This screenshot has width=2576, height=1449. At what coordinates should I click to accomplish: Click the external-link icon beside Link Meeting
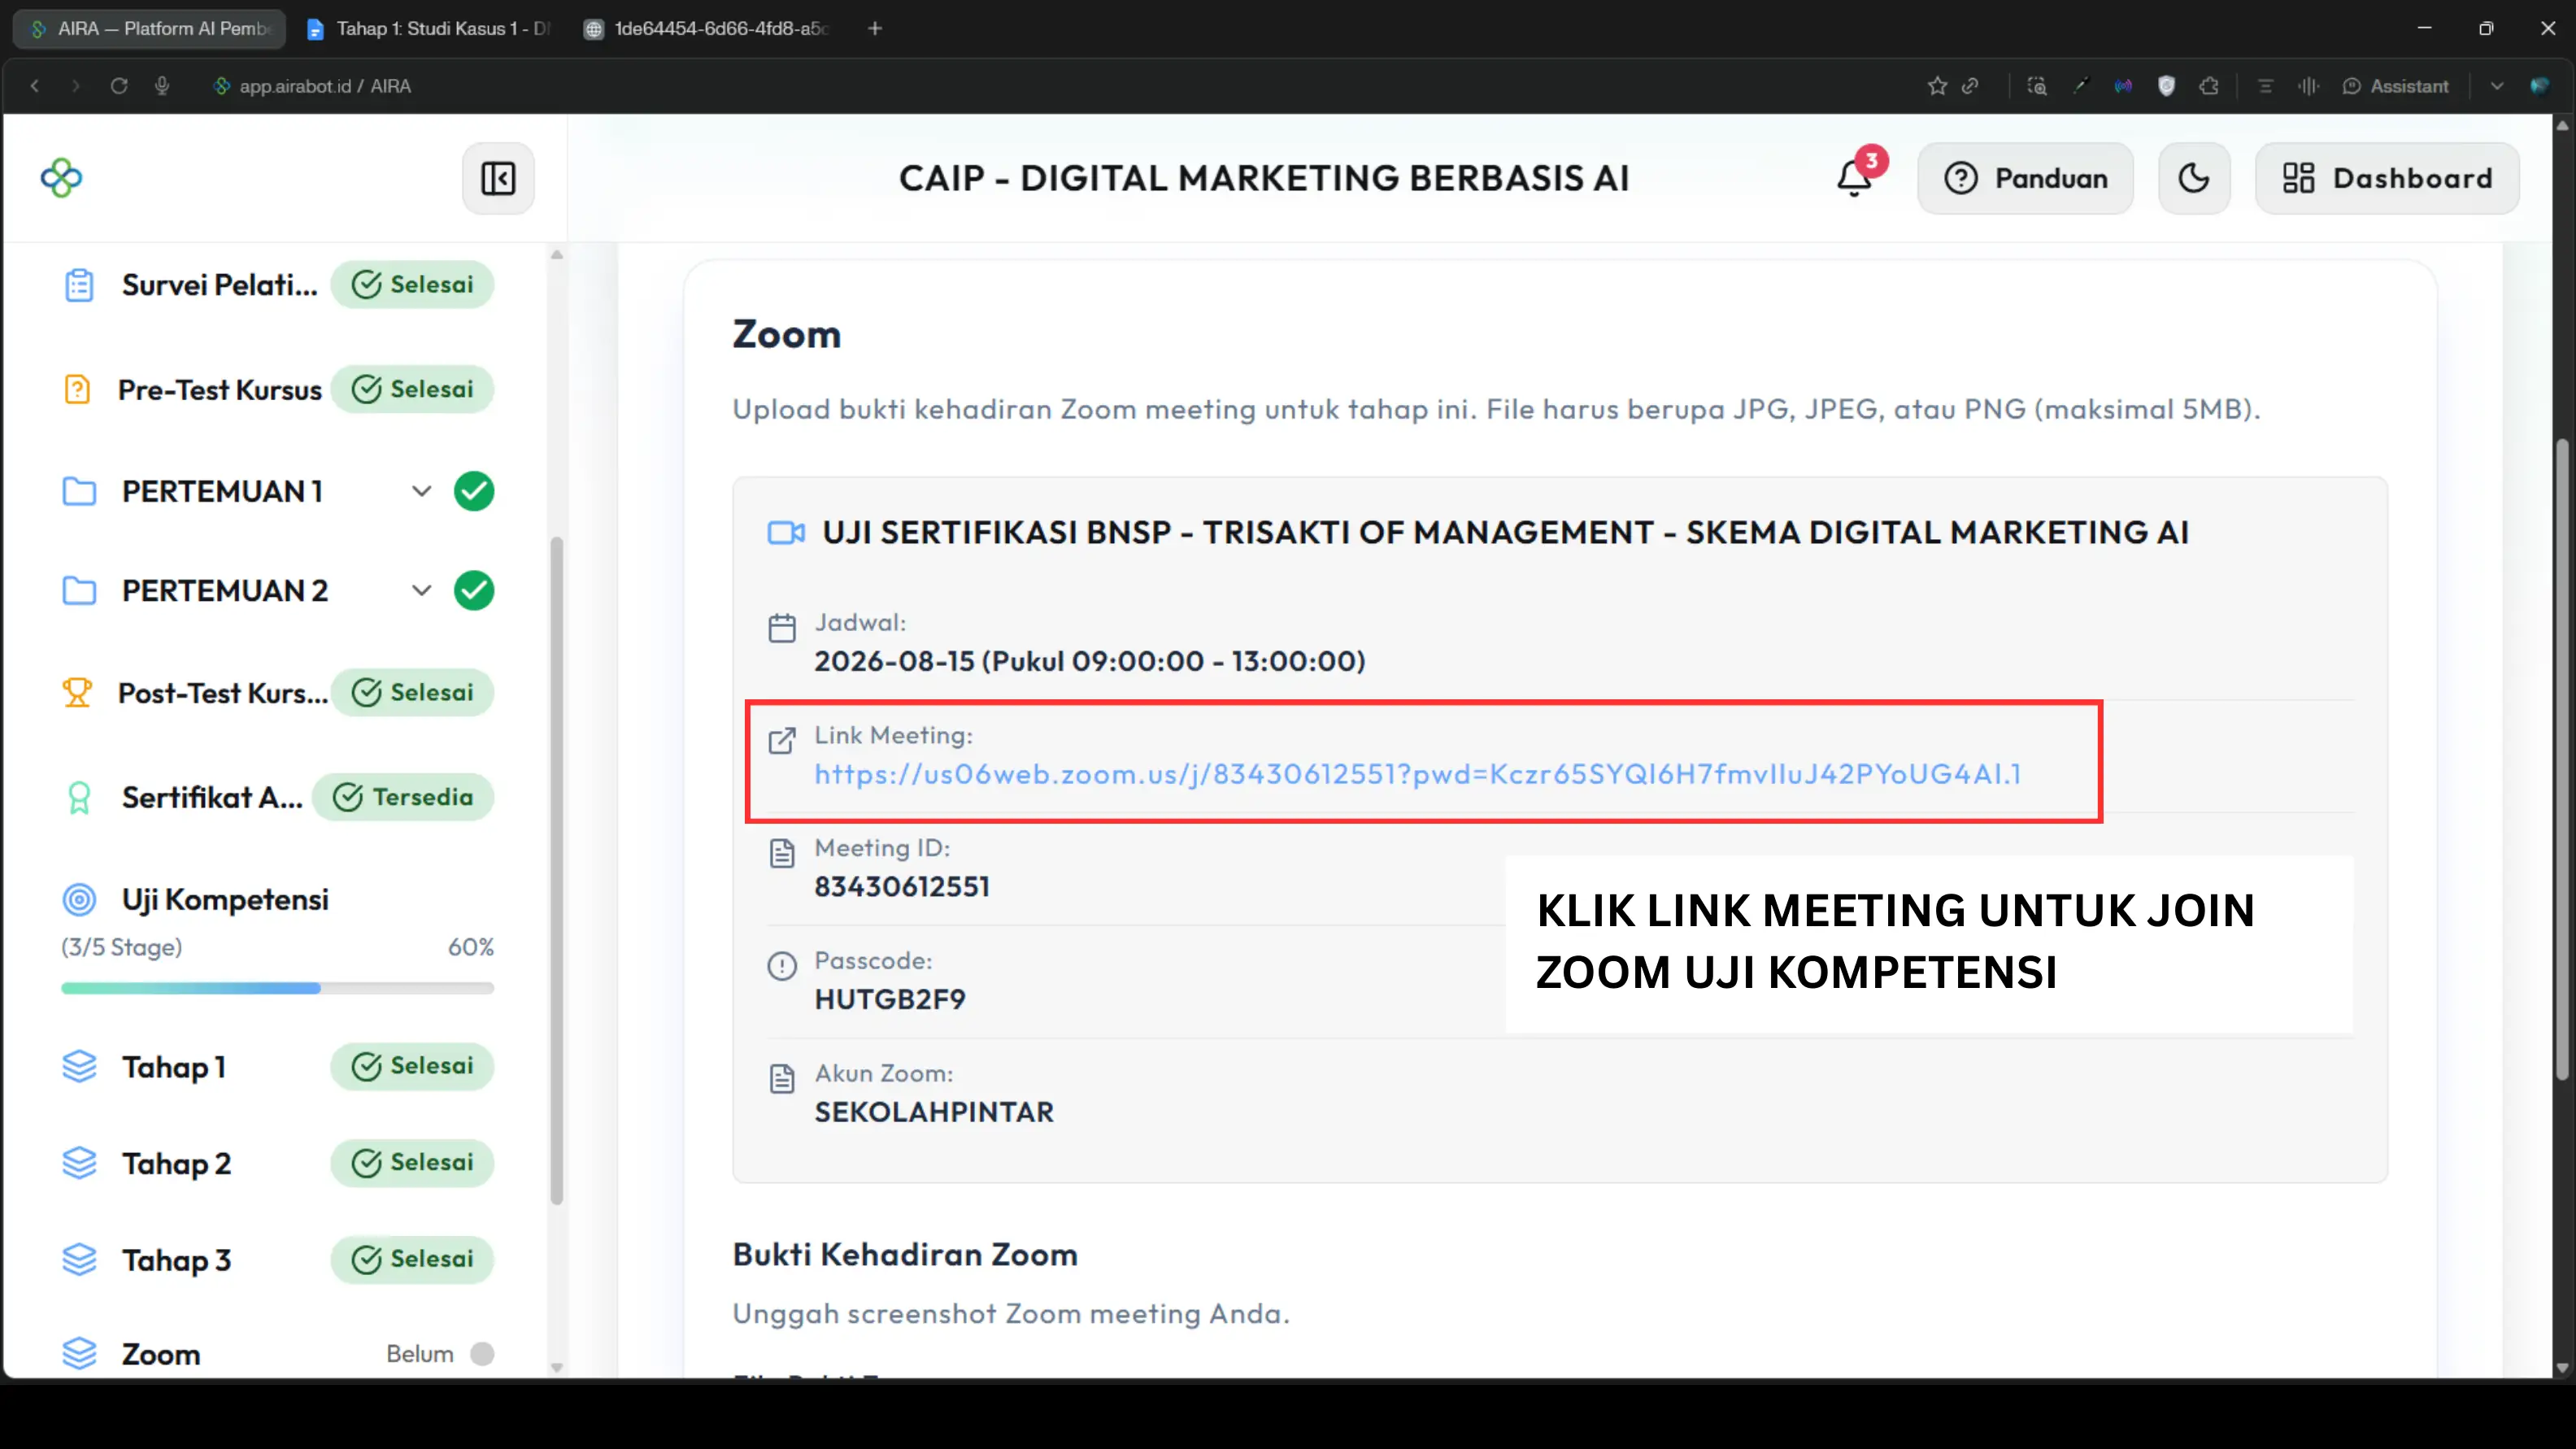click(x=782, y=741)
